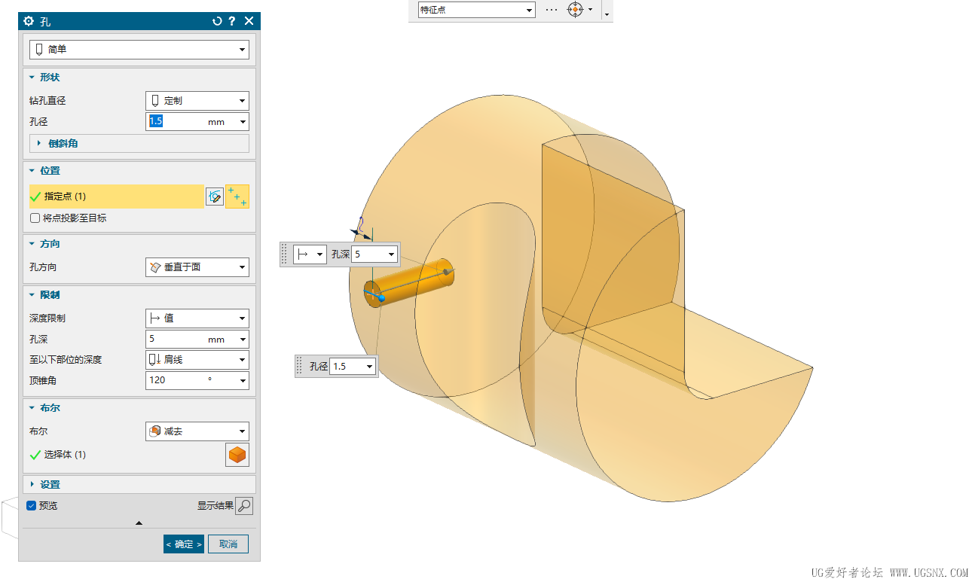Confirm the hole with the 确定 button
Image resolution: width=972 pixels, height=582 pixels.
184,544
